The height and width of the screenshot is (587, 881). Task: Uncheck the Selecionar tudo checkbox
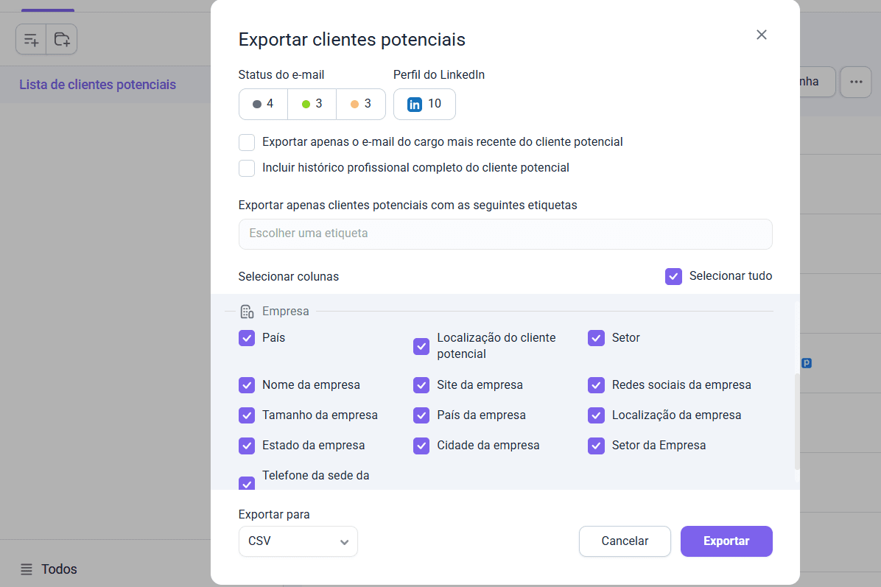(x=673, y=276)
